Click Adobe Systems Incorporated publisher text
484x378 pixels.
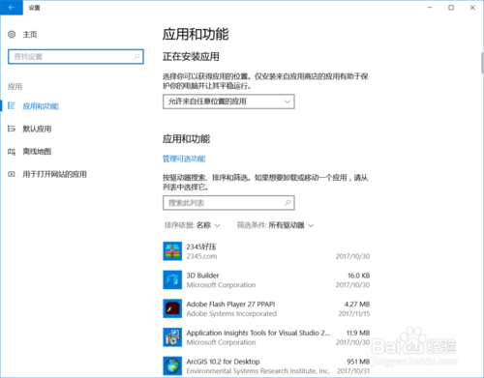(x=231, y=313)
